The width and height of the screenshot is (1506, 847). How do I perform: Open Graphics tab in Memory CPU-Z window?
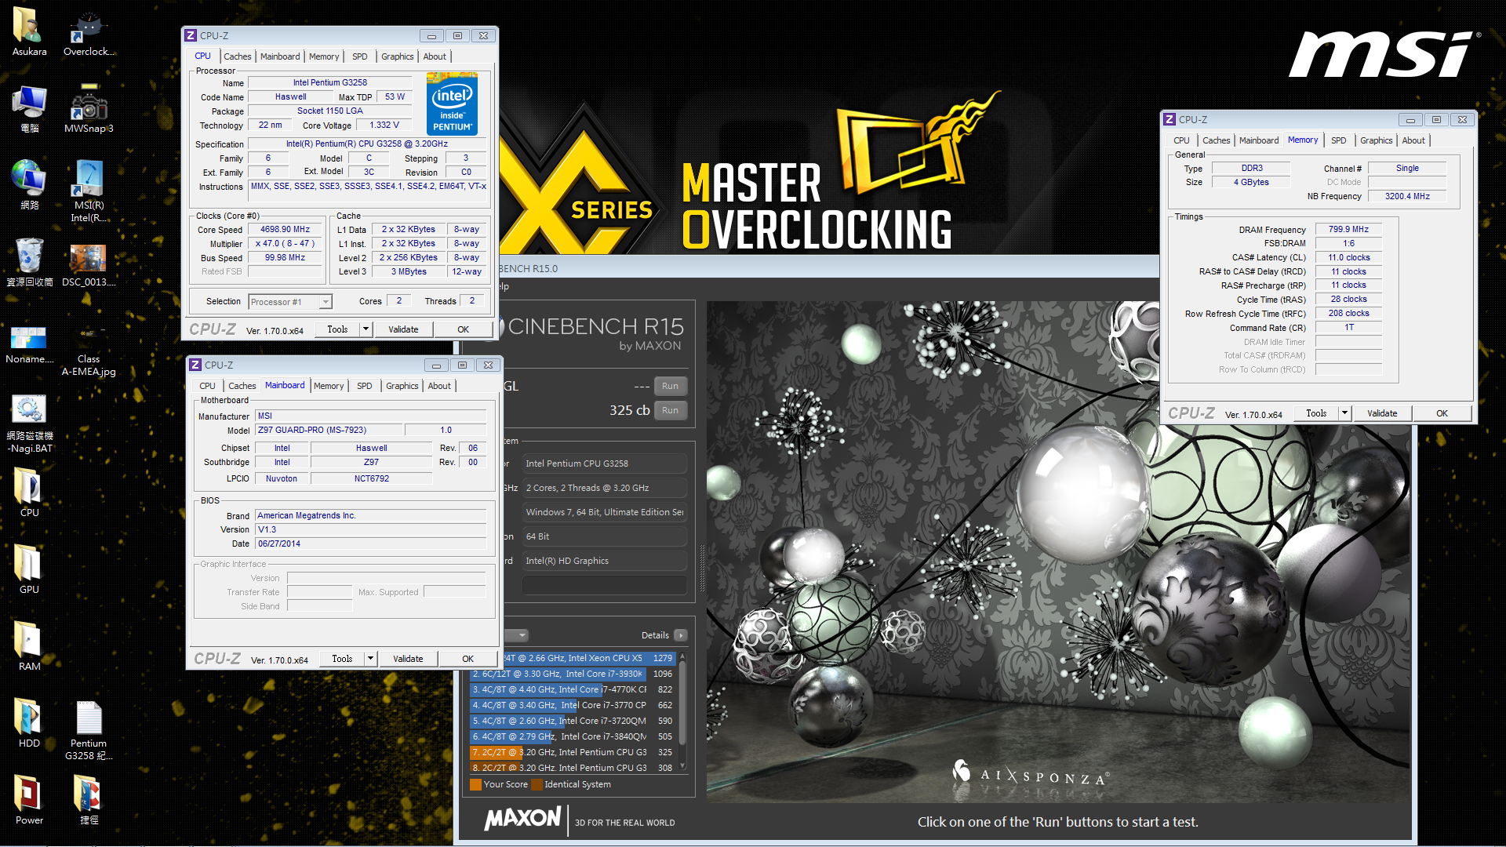(1376, 140)
